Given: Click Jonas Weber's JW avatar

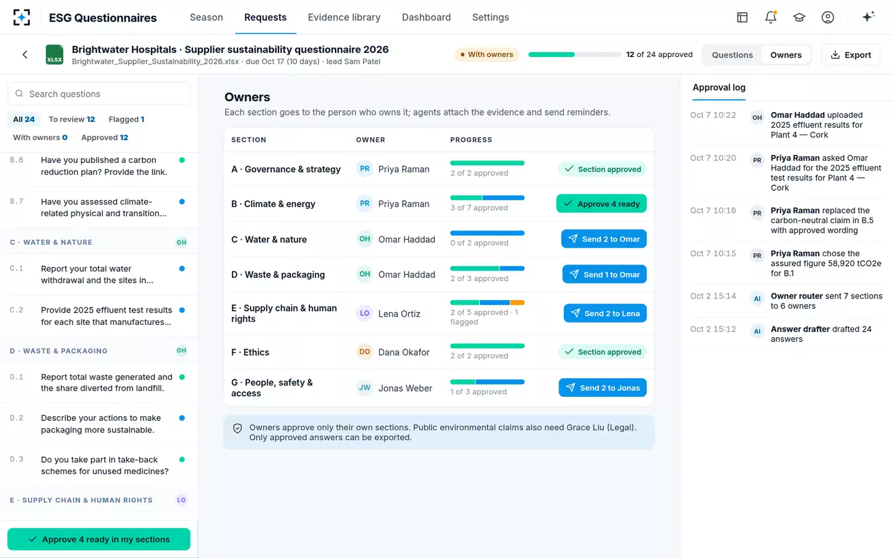Looking at the screenshot, I should click(x=365, y=387).
